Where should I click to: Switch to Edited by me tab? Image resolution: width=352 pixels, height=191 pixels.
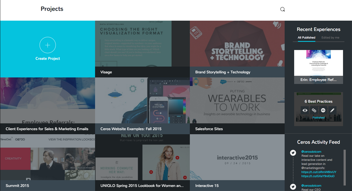(330, 38)
